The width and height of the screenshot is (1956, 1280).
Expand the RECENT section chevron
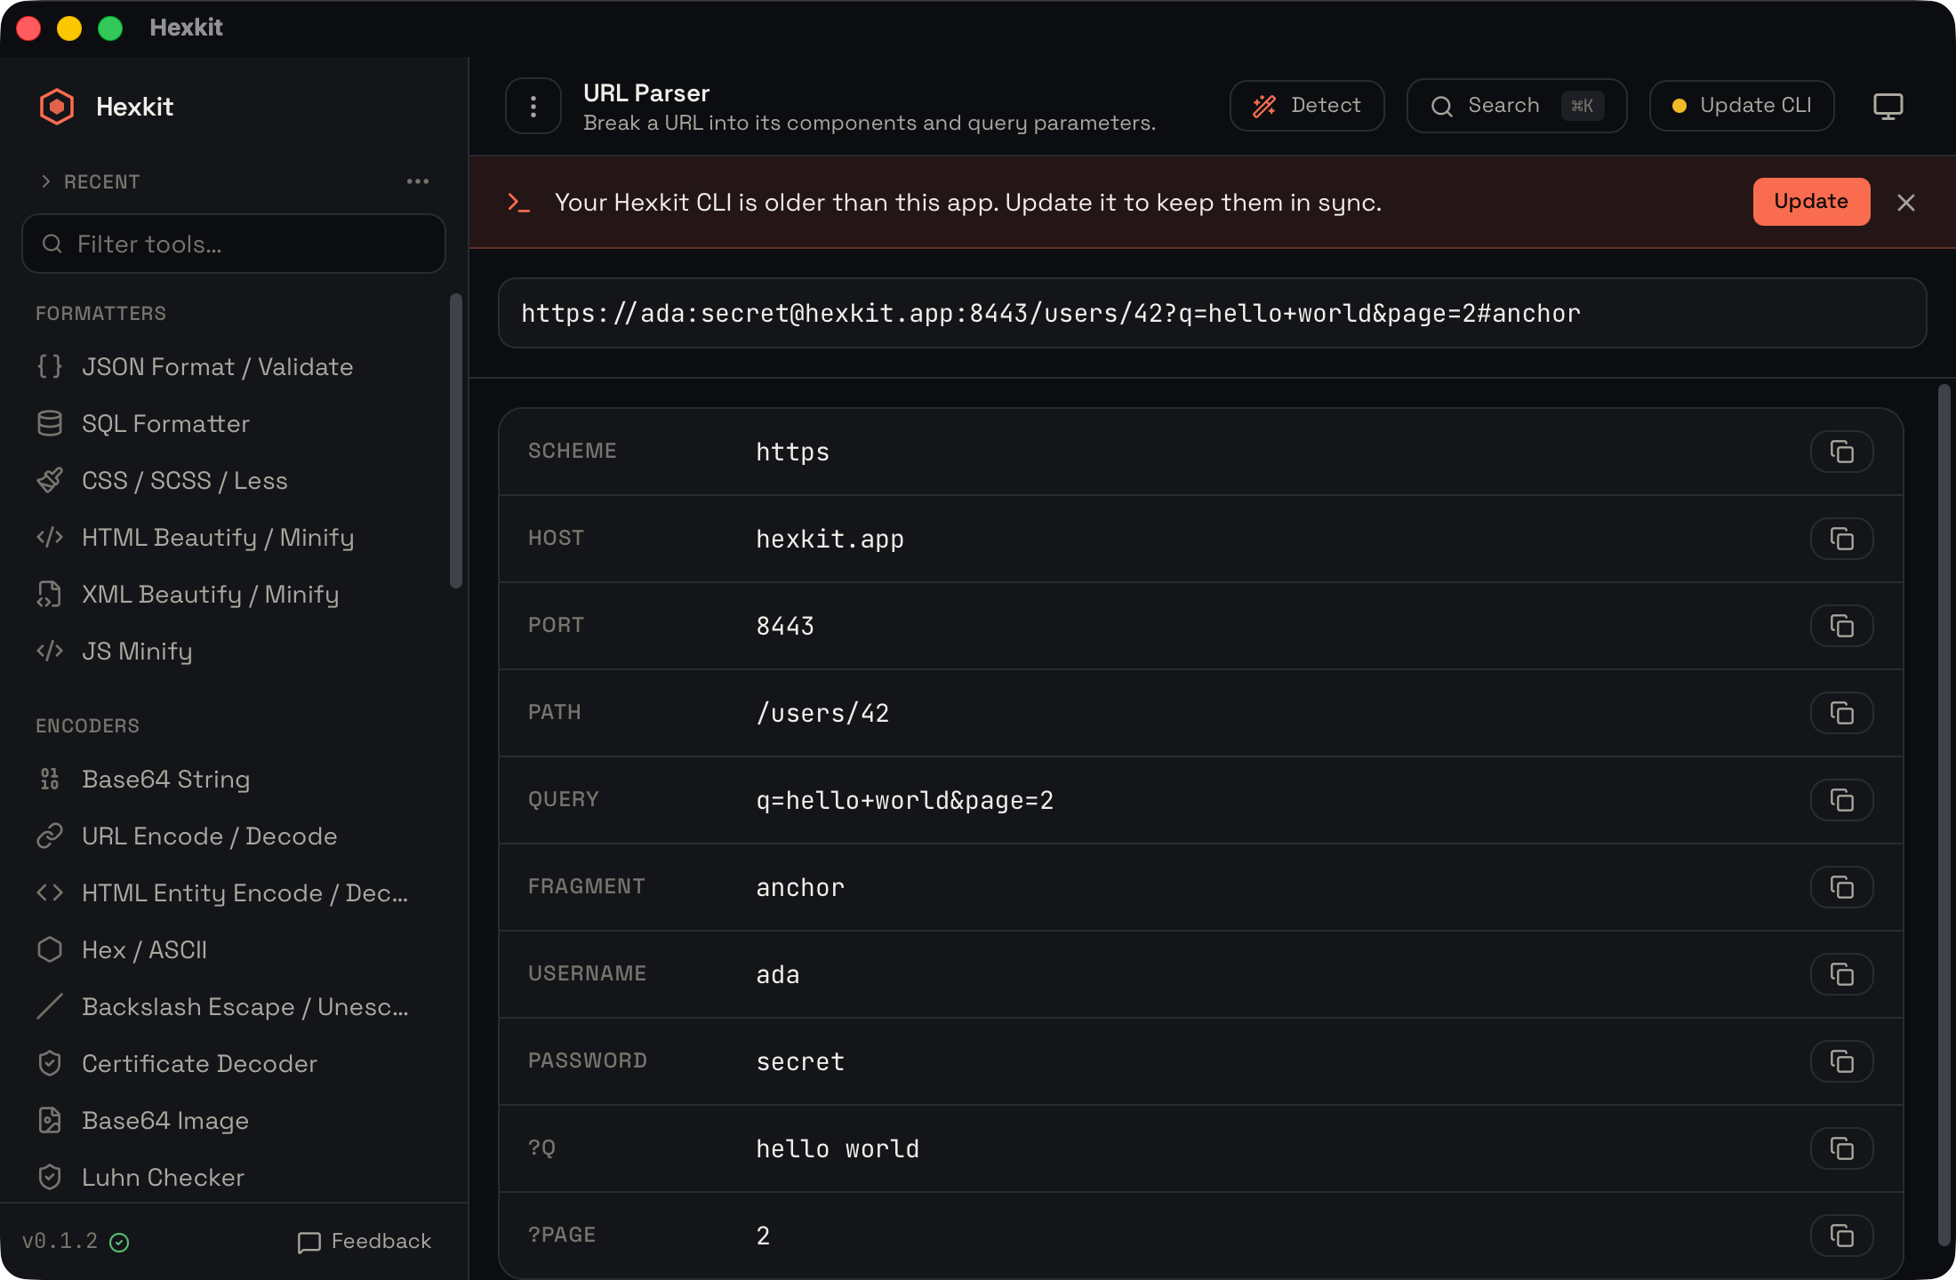pyautogui.click(x=46, y=181)
